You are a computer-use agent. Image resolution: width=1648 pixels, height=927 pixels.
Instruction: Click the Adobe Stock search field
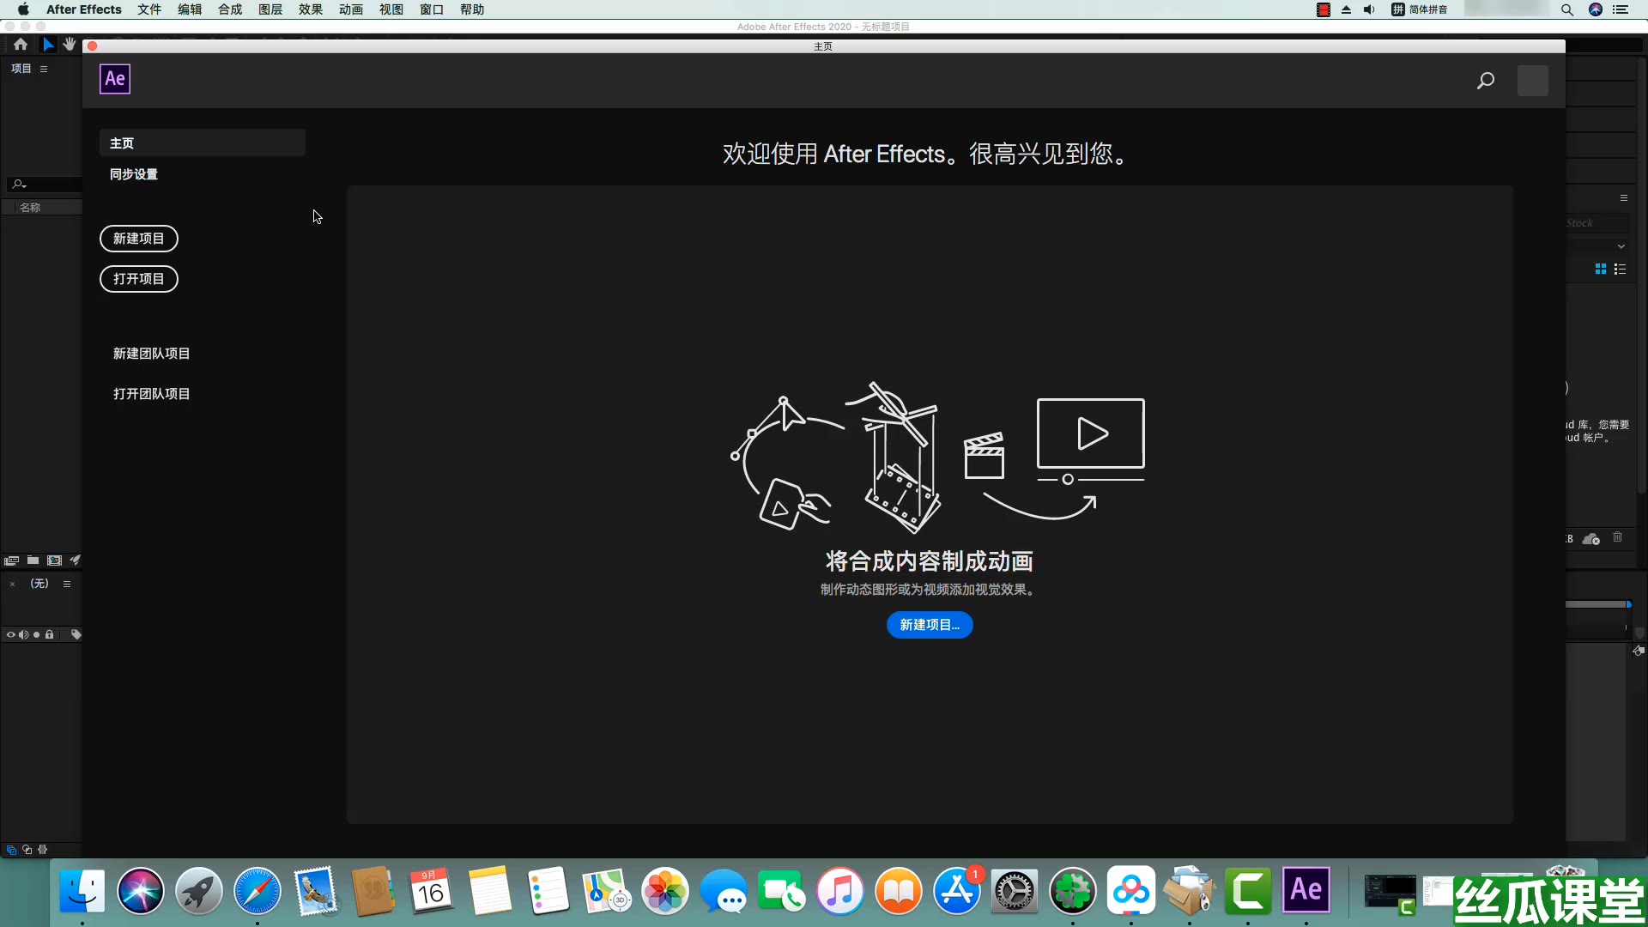(1596, 223)
